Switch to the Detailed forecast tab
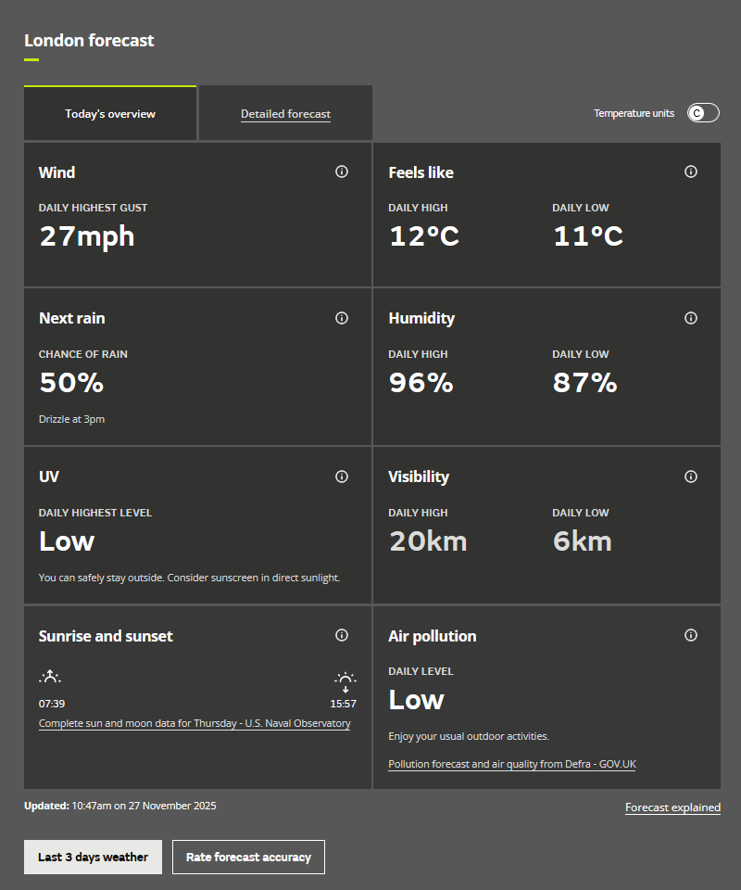741x890 pixels. 285,114
